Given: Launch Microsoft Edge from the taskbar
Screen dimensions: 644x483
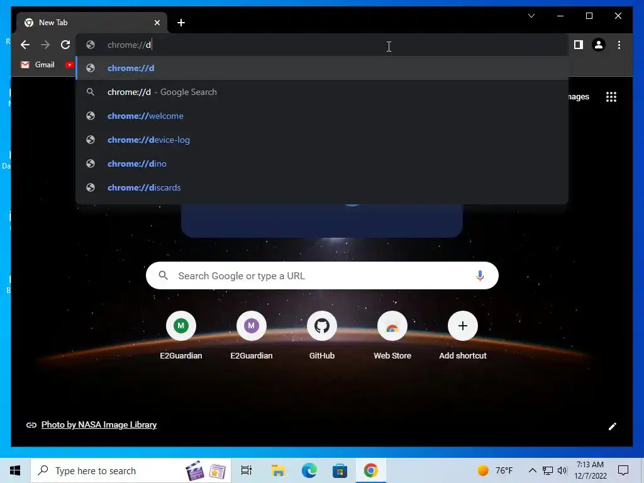Looking at the screenshot, I should pos(309,470).
